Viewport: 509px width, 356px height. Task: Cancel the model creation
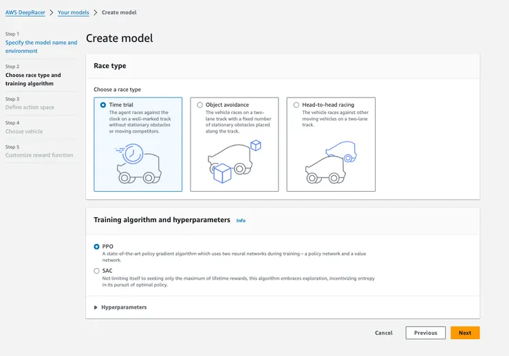(x=384, y=333)
